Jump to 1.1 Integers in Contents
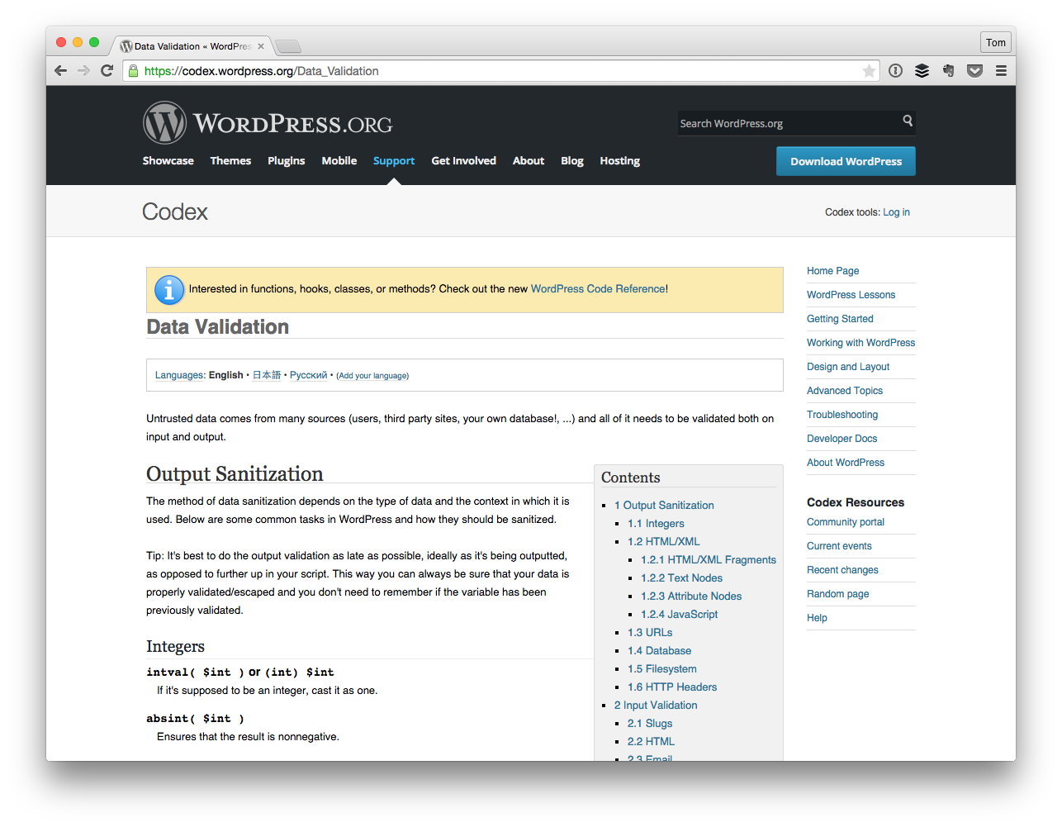Image resolution: width=1062 pixels, height=827 pixels. (x=656, y=524)
